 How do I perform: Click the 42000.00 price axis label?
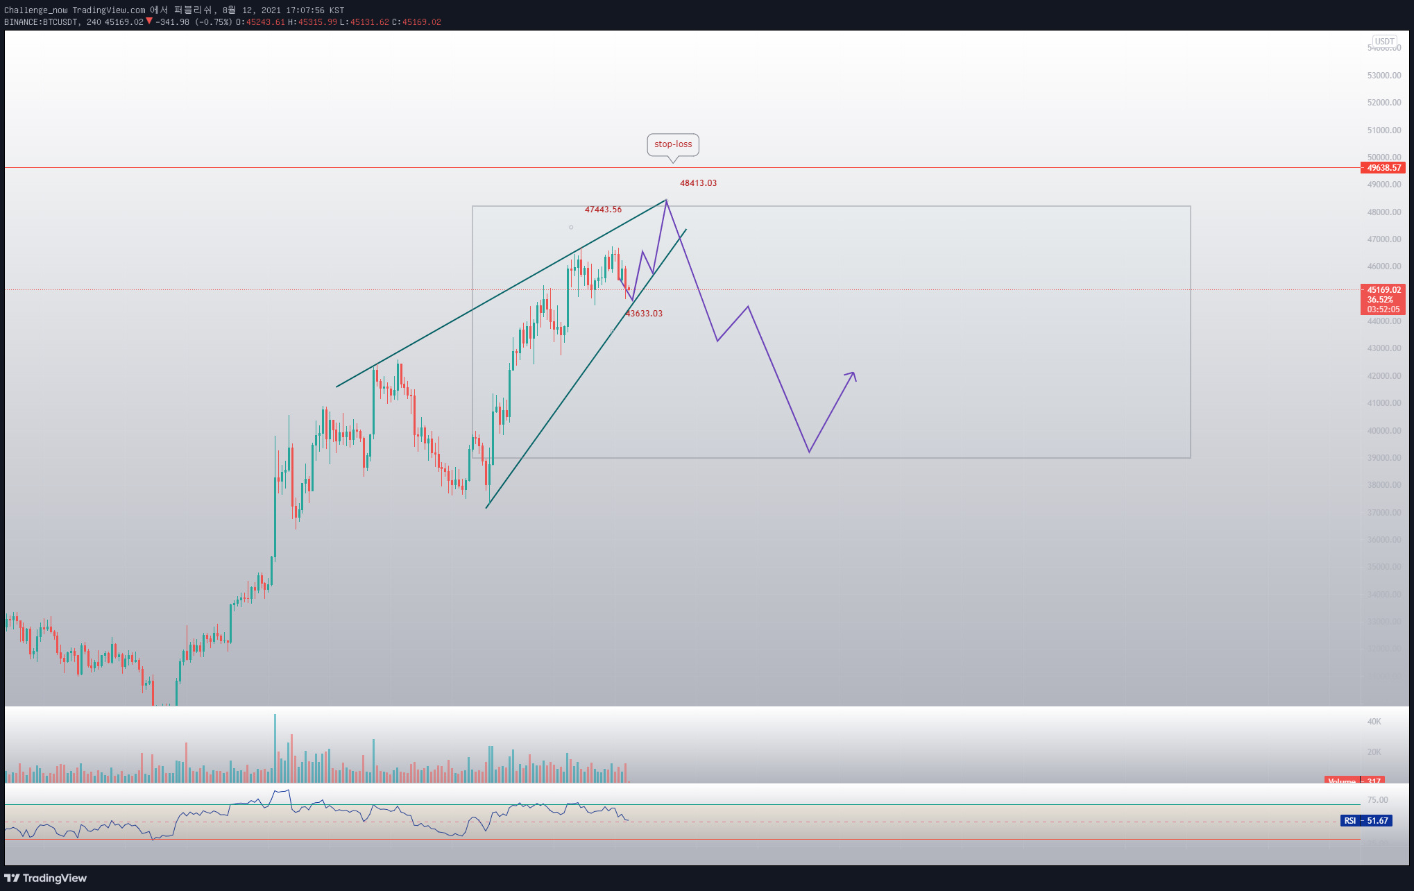[1384, 376]
